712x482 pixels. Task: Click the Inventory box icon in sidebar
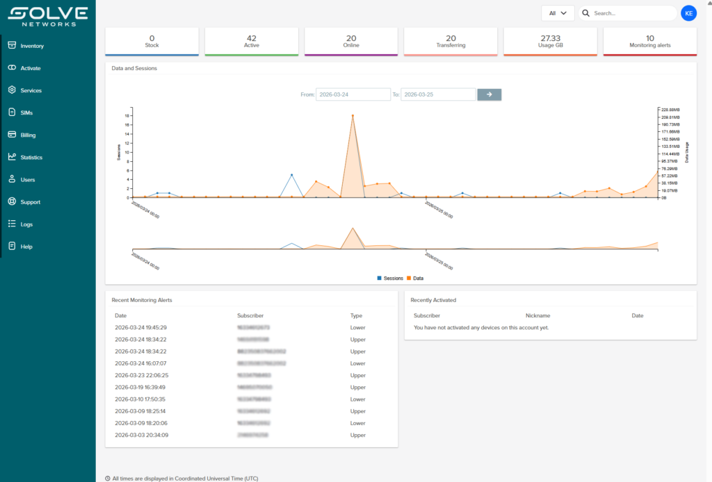[12, 45]
